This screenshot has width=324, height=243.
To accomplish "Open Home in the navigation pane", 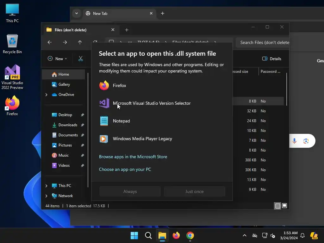I will click(63, 74).
